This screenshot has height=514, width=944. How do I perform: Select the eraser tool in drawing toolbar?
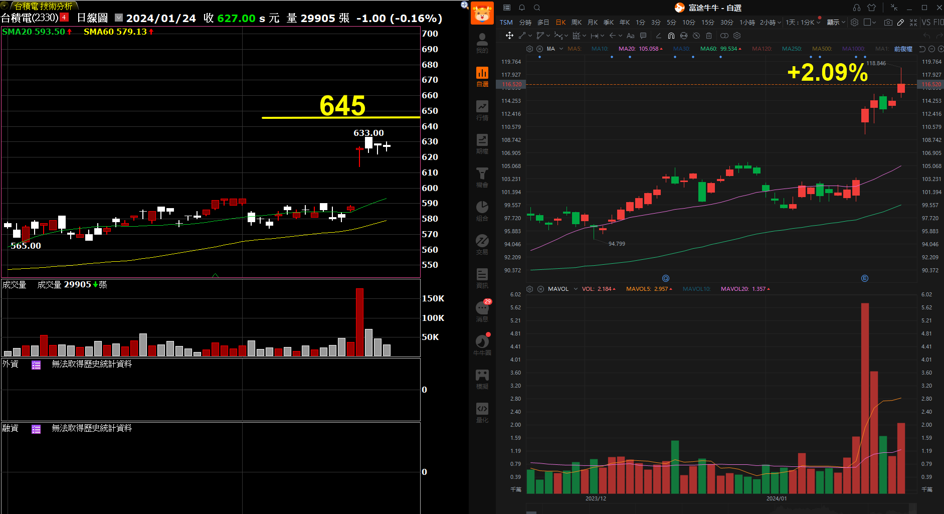(x=658, y=36)
